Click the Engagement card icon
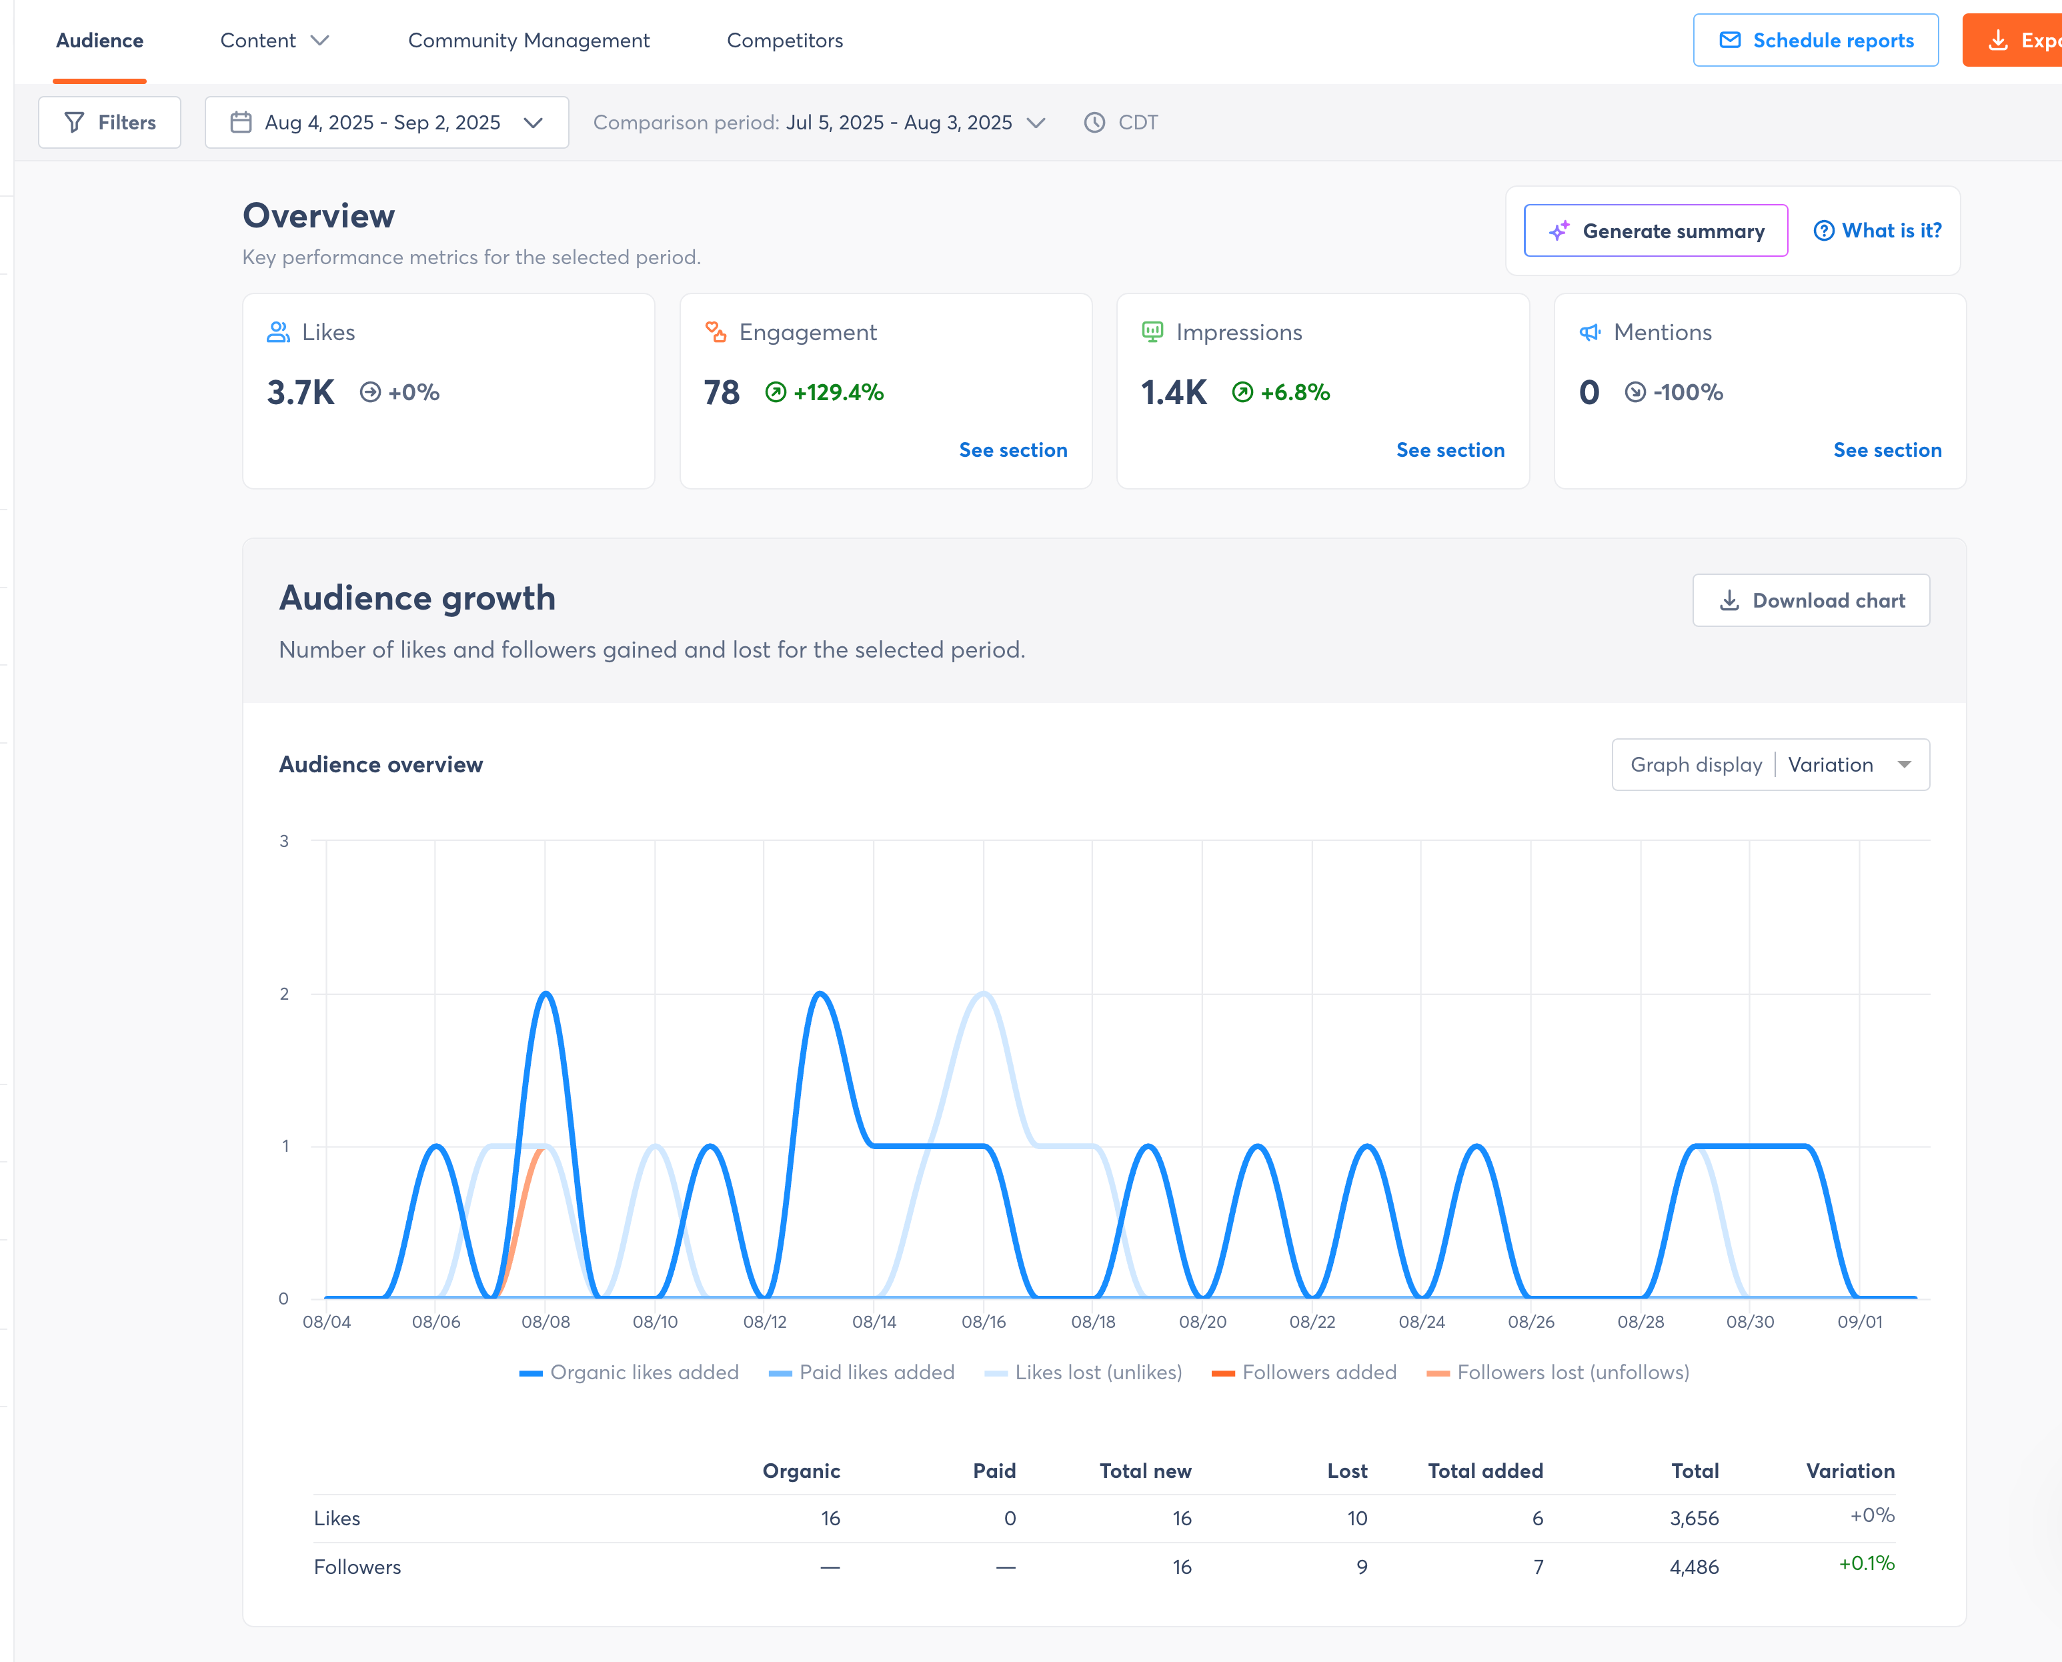Screen dimensions: 2062x1662 [x=715, y=332]
